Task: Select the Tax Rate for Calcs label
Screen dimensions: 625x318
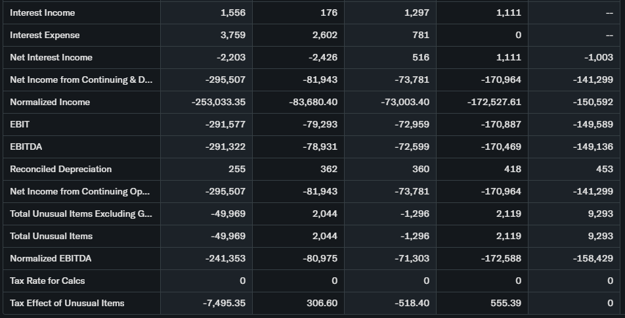Action: pyautogui.click(x=47, y=281)
